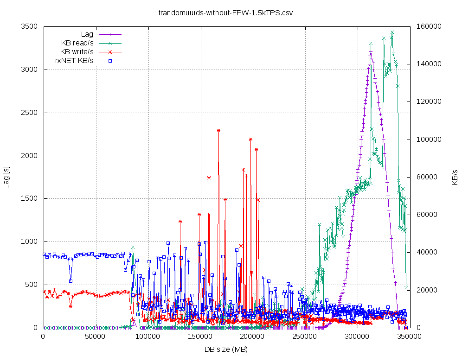Image resolution: width=475 pixels, height=356 pixels.
Task: Click the tallest red KB write/s spike near 170000
Action: [x=218, y=130]
